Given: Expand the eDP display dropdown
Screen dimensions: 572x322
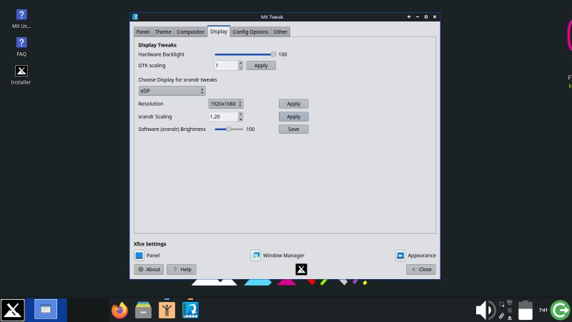Looking at the screenshot, I should (x=172, y=91).
